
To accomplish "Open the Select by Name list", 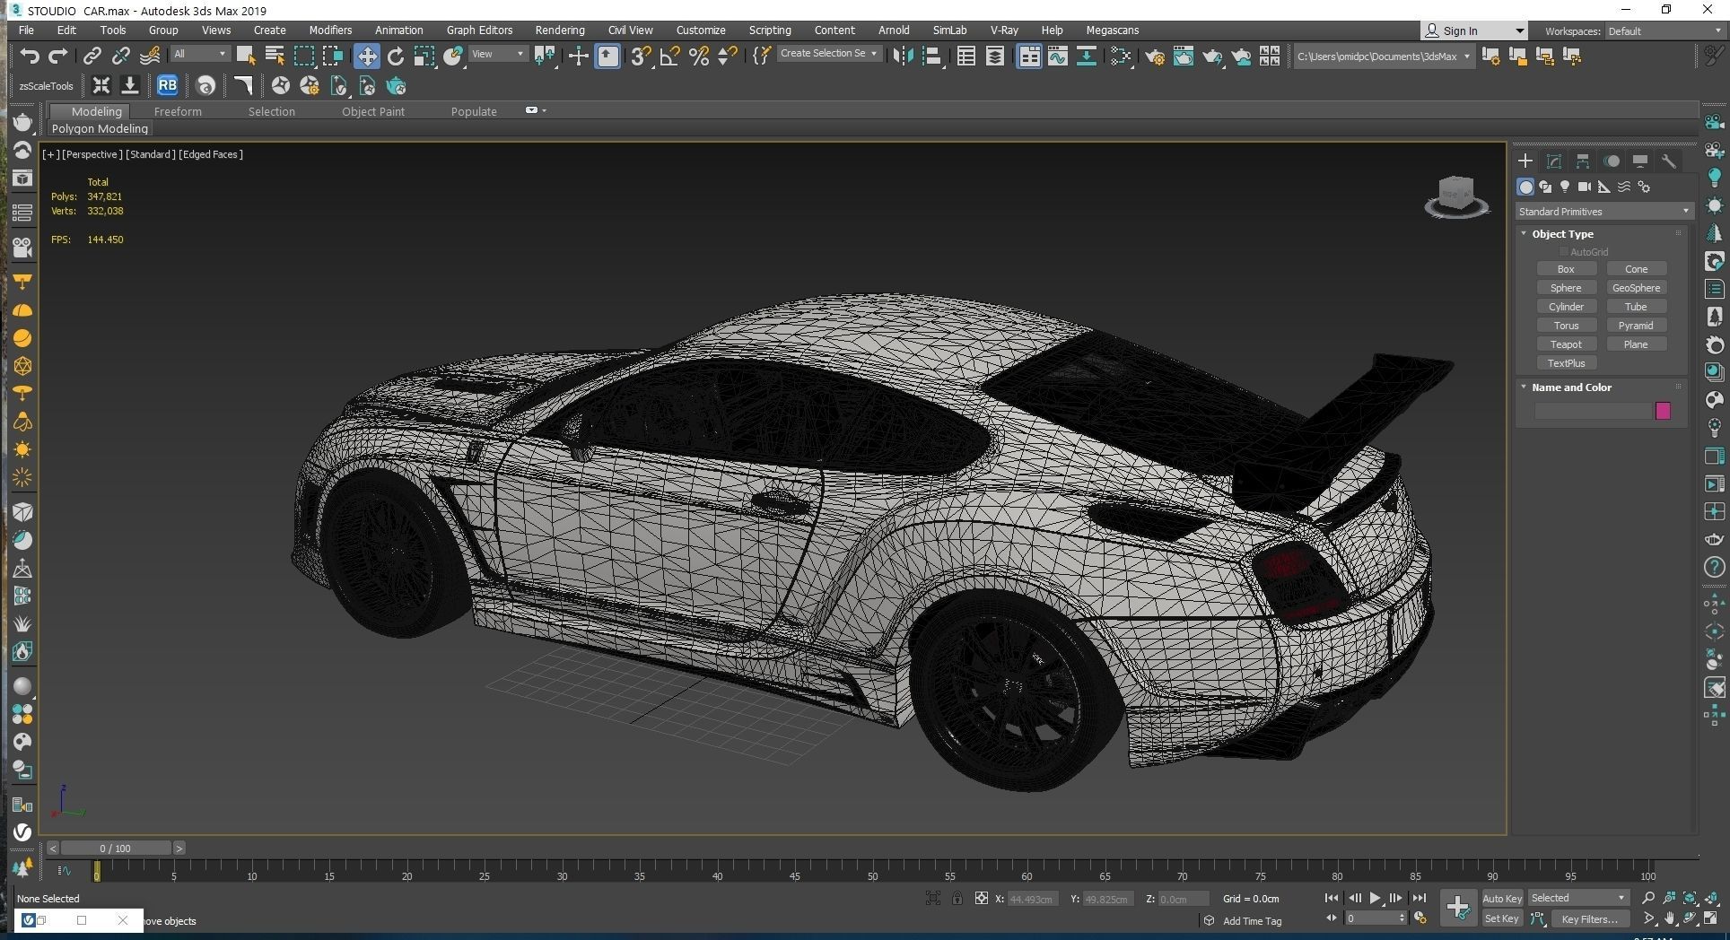I will tap(275, 56).
